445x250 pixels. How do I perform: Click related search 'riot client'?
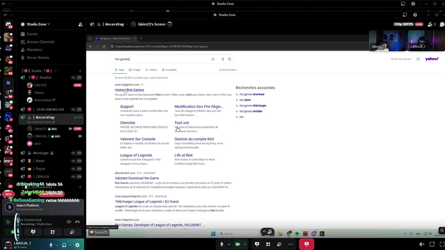(x=245, y=100)
